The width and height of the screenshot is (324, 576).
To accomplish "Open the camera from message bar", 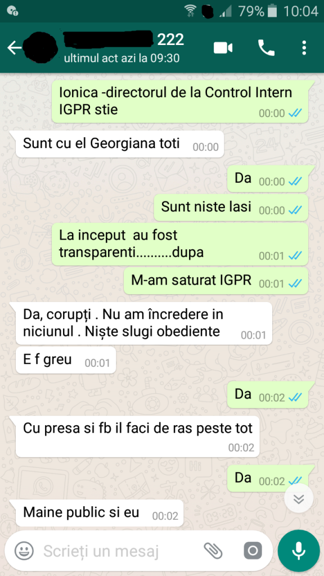I will tap(253, 551).
